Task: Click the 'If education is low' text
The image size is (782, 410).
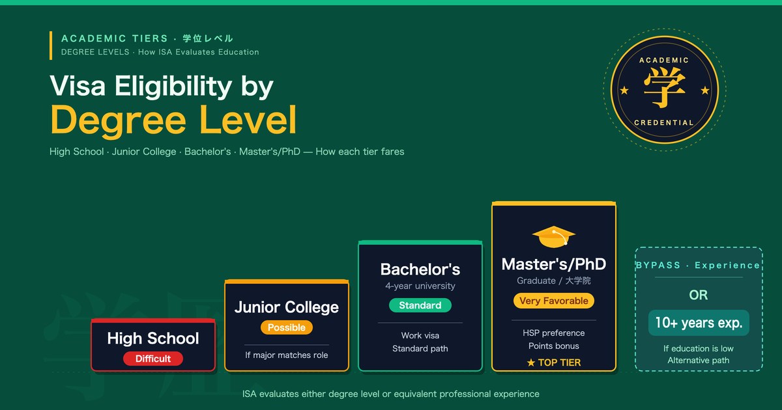Action: coord(699,349)
